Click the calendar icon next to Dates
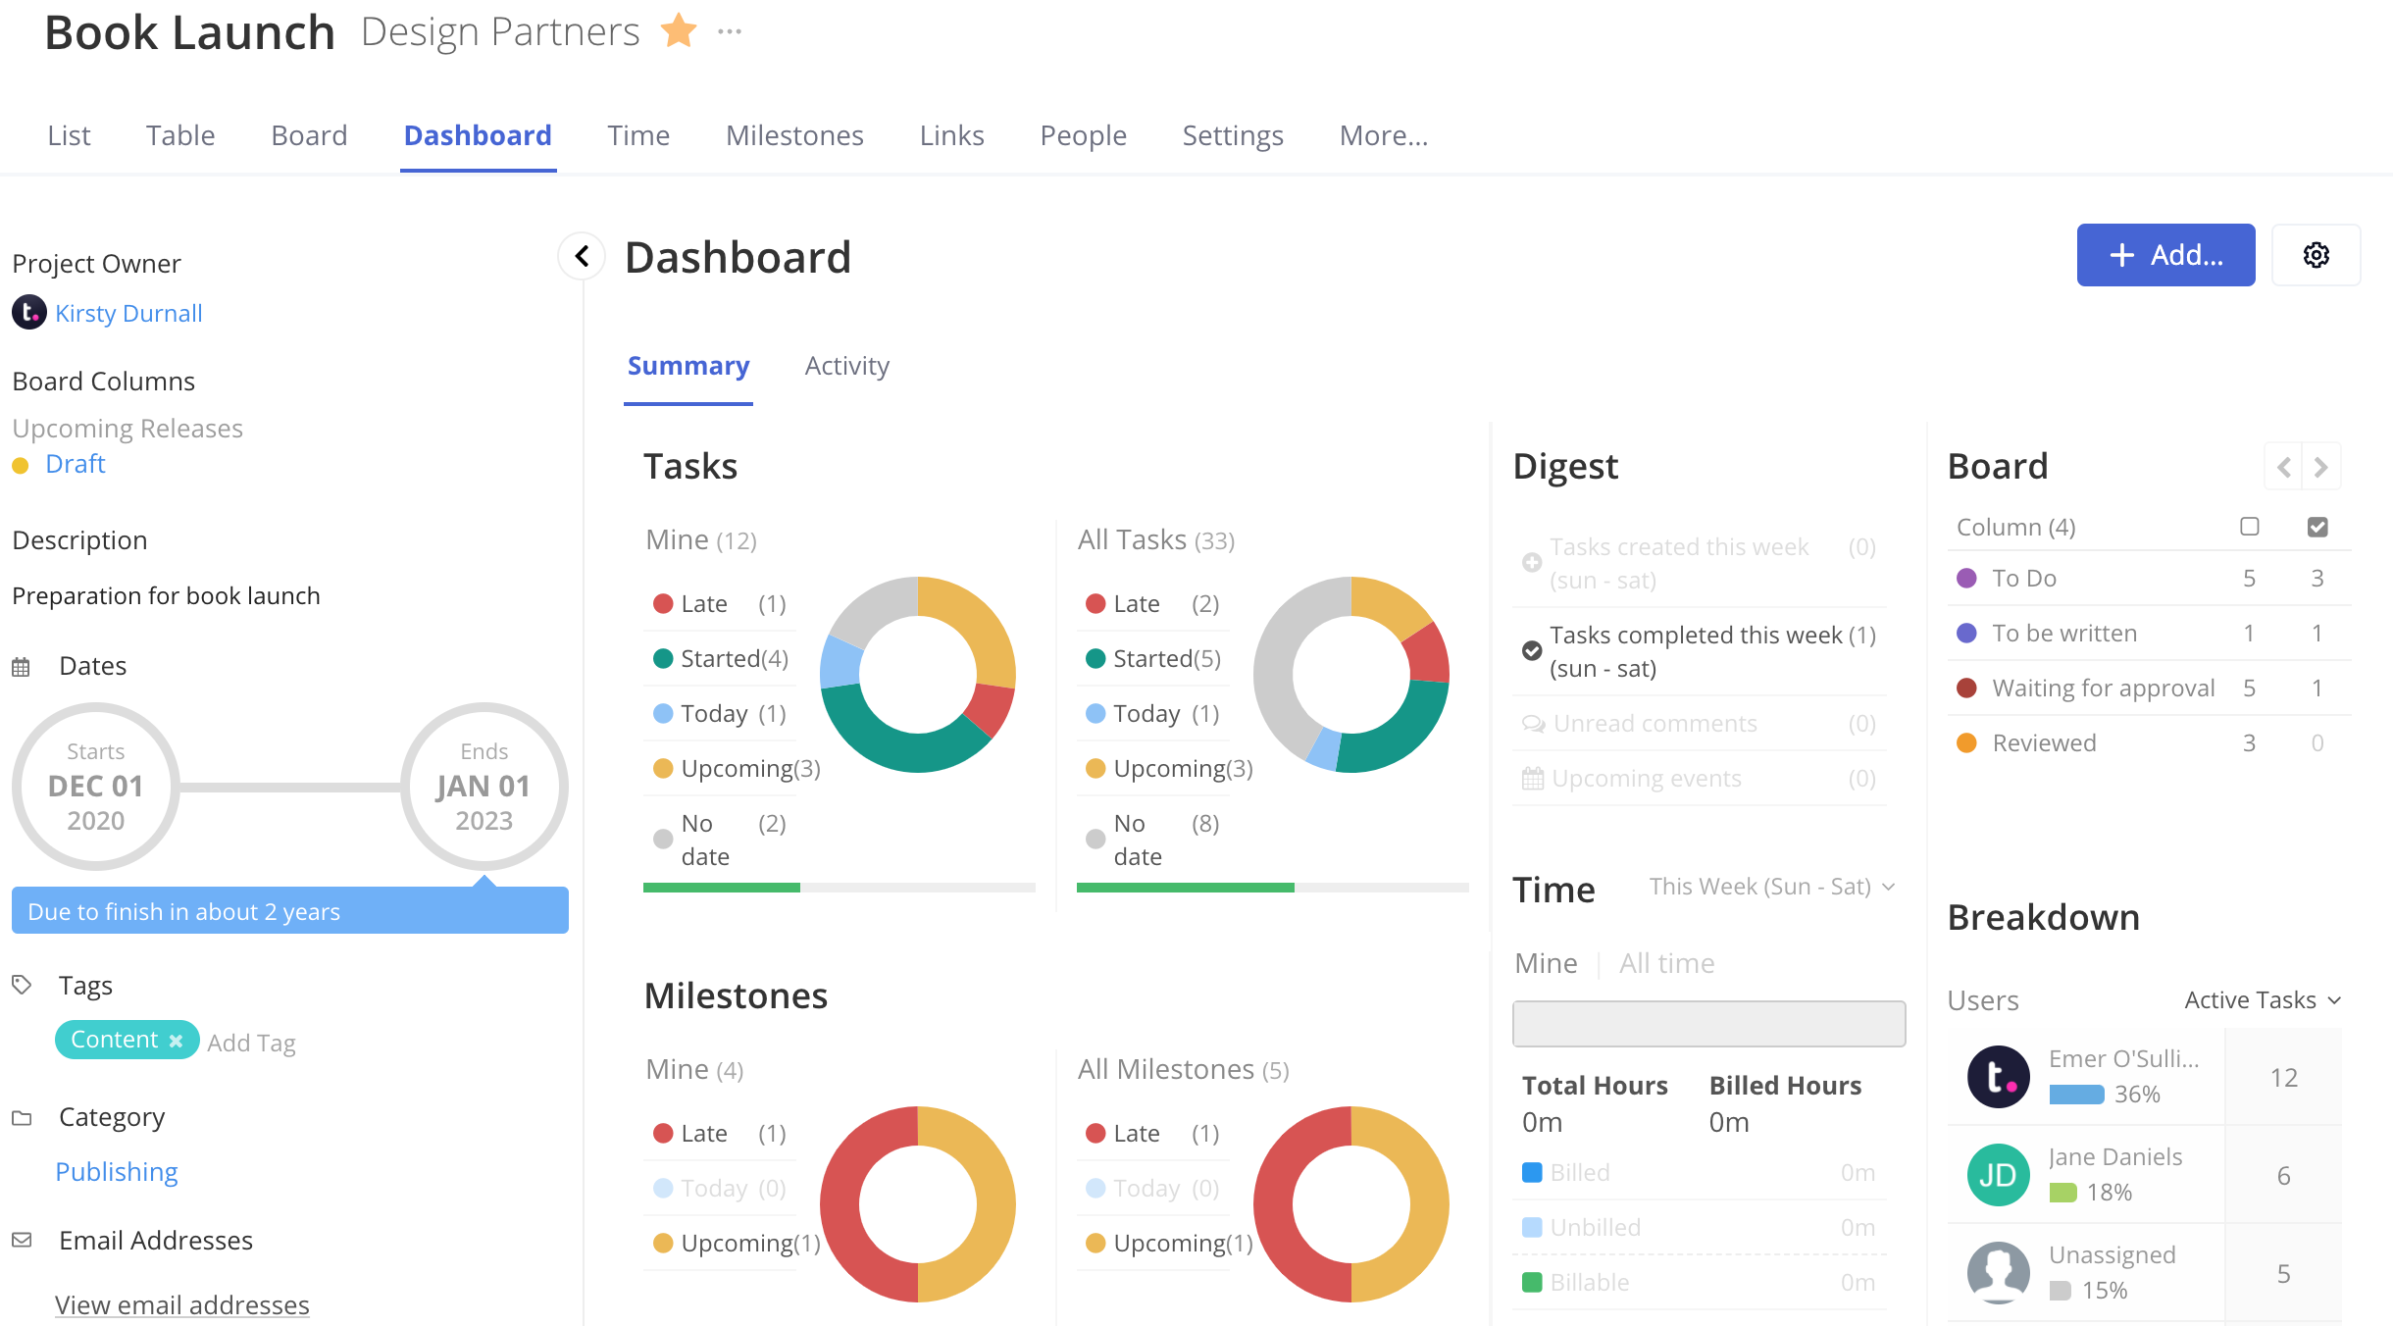The height and width of the screenshot is (1326, 2393). click(x=21, y=665)
